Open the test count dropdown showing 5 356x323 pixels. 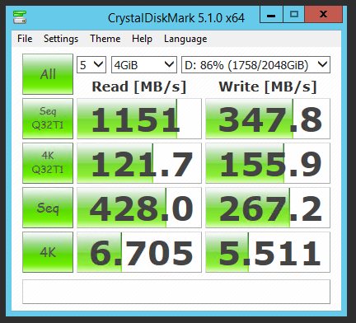[x=91, y=65]
